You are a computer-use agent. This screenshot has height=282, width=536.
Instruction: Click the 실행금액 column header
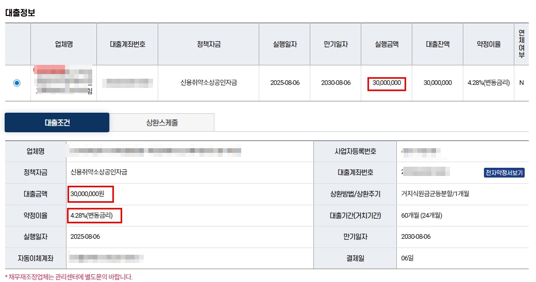[x=387, y=44]
